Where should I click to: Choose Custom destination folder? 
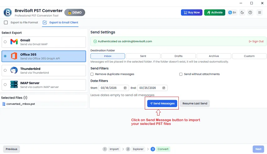(x=249, y=56)
